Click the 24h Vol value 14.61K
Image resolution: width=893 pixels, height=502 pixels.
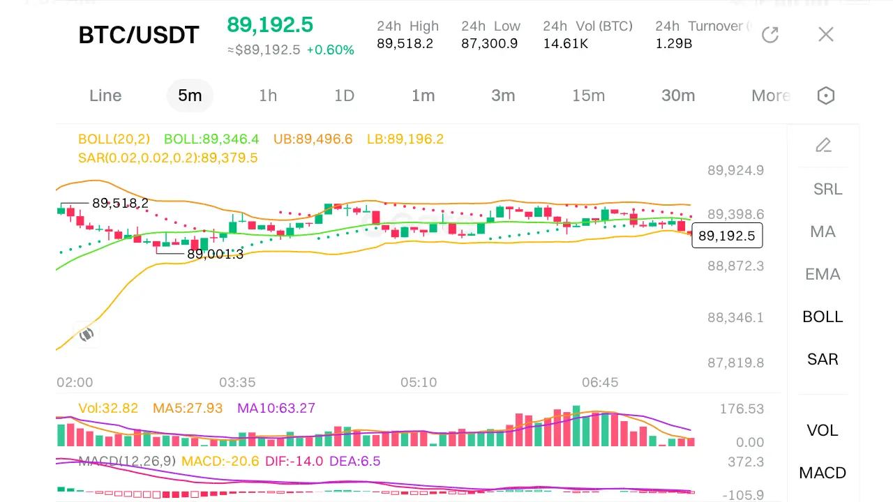click(566, 44)
